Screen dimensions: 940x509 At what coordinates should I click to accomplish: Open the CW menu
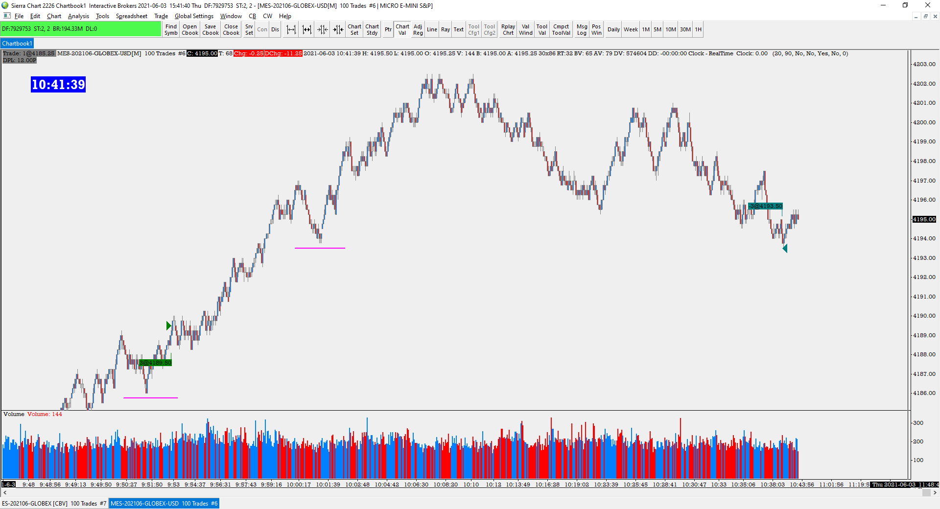click(267, 16)
